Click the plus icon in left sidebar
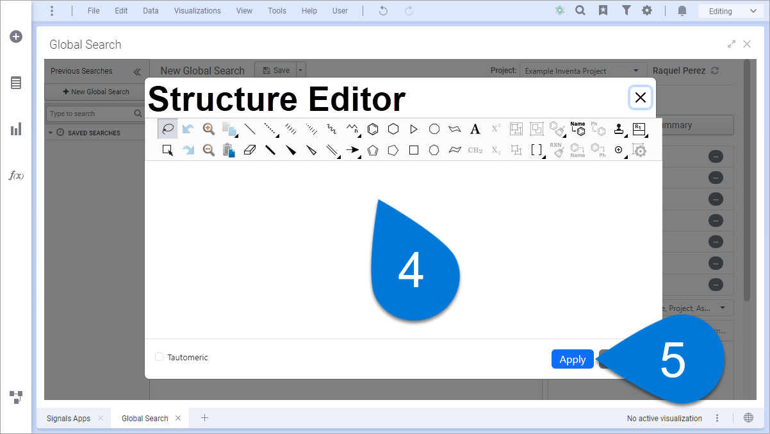Screen dimensions: 770x434 [16, 37]
